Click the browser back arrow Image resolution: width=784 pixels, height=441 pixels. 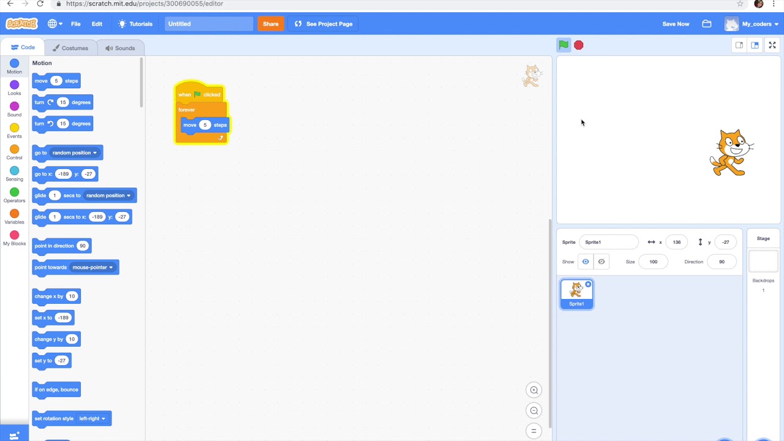10,4
